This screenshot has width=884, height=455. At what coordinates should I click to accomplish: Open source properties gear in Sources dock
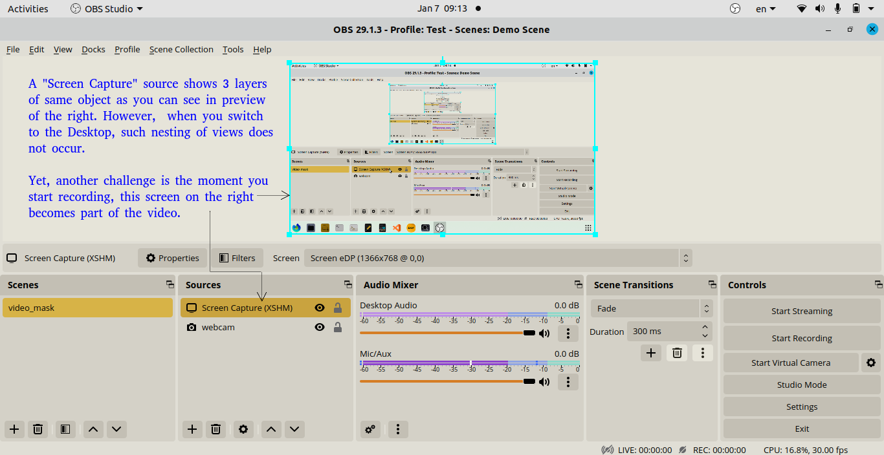point(243,429)
